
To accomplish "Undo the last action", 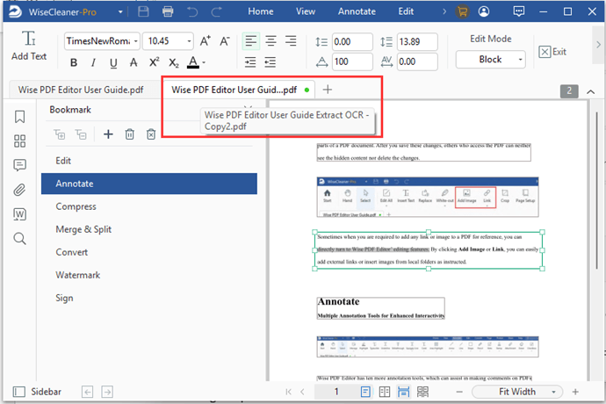I will (192, 11).
